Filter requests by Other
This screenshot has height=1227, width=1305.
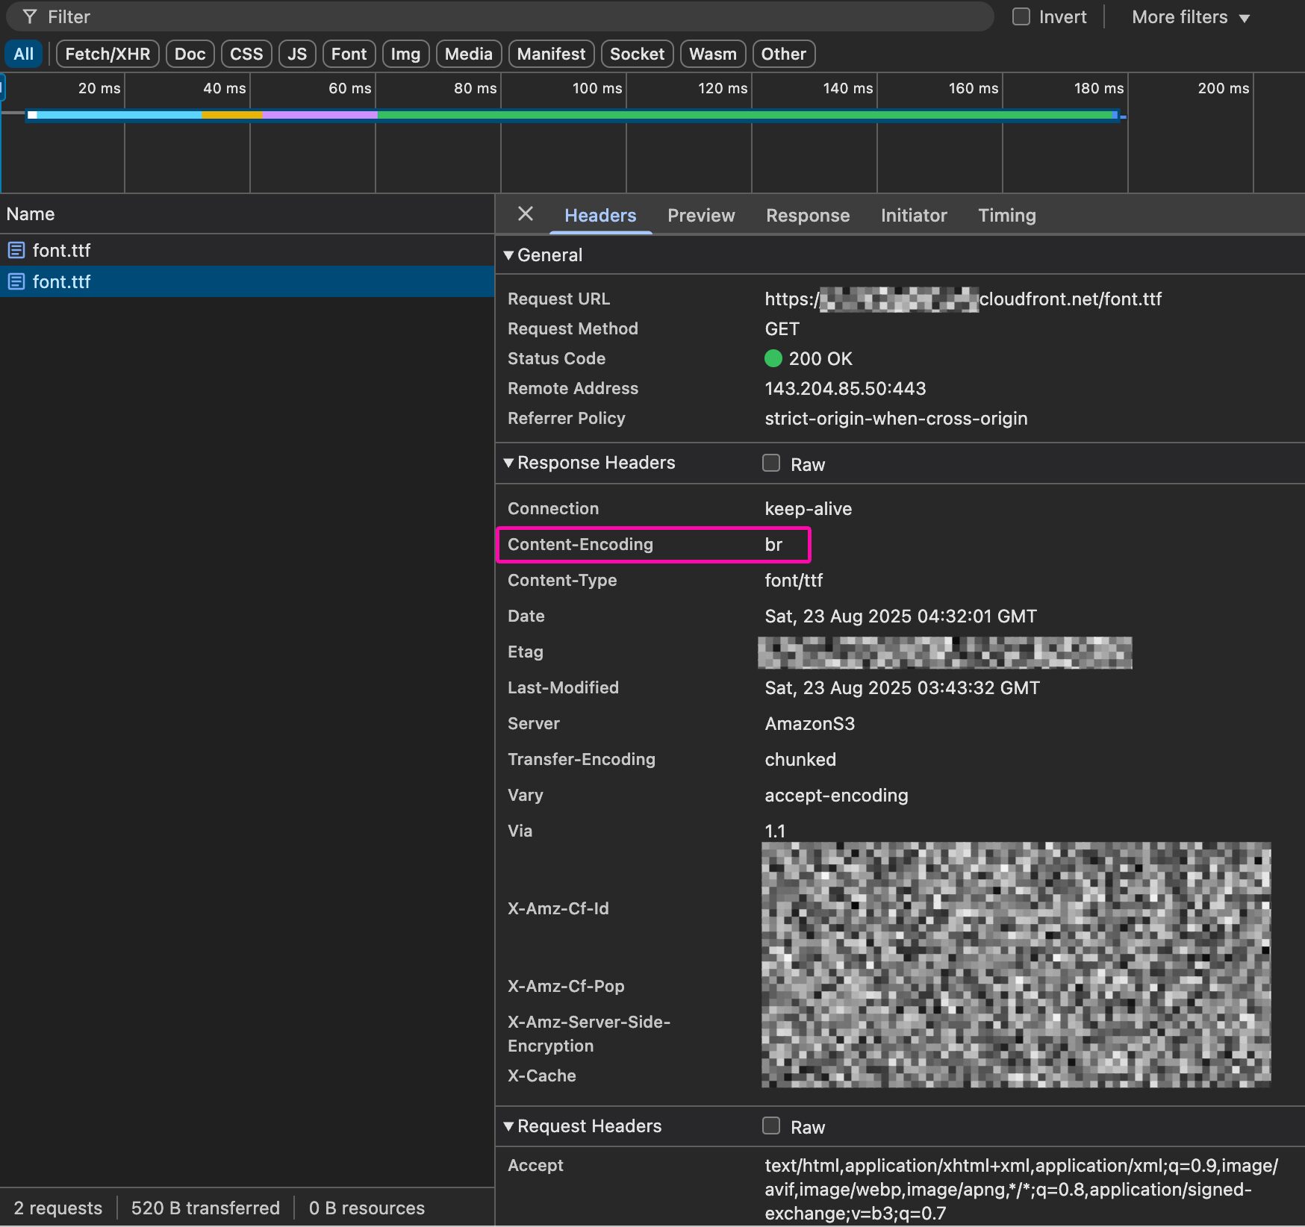point(784,54)
